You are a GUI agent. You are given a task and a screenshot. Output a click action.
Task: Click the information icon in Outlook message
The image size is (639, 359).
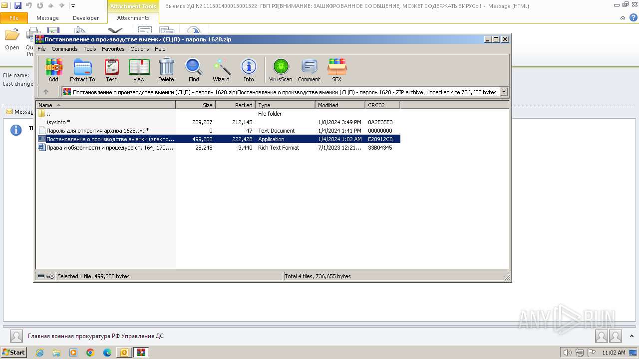pyautogui.click(x=16, y=130)
